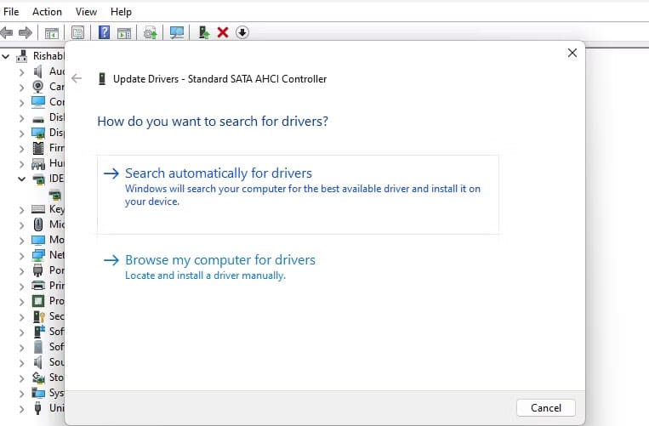Expand the Audio inputs category

point(21,72)
